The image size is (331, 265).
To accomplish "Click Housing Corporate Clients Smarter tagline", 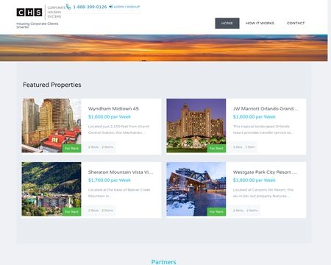I will 38,25.
